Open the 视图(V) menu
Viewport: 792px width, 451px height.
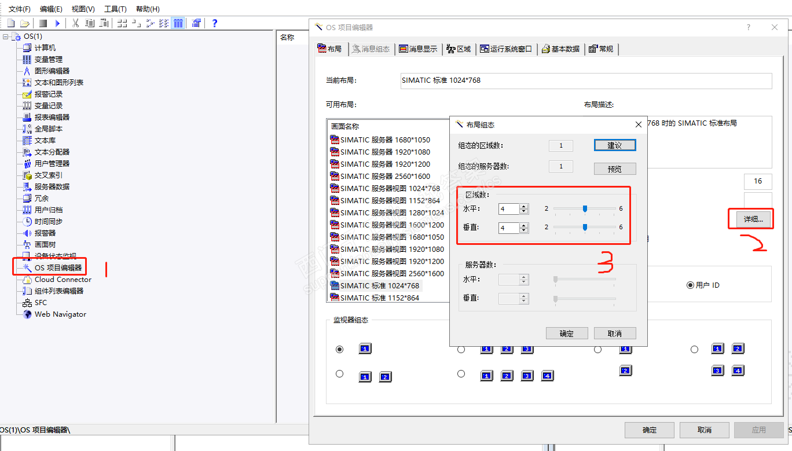(x=83, y=9)
